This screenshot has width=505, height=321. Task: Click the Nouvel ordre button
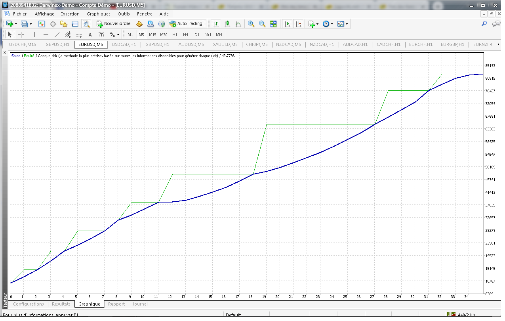pos(113,24)
